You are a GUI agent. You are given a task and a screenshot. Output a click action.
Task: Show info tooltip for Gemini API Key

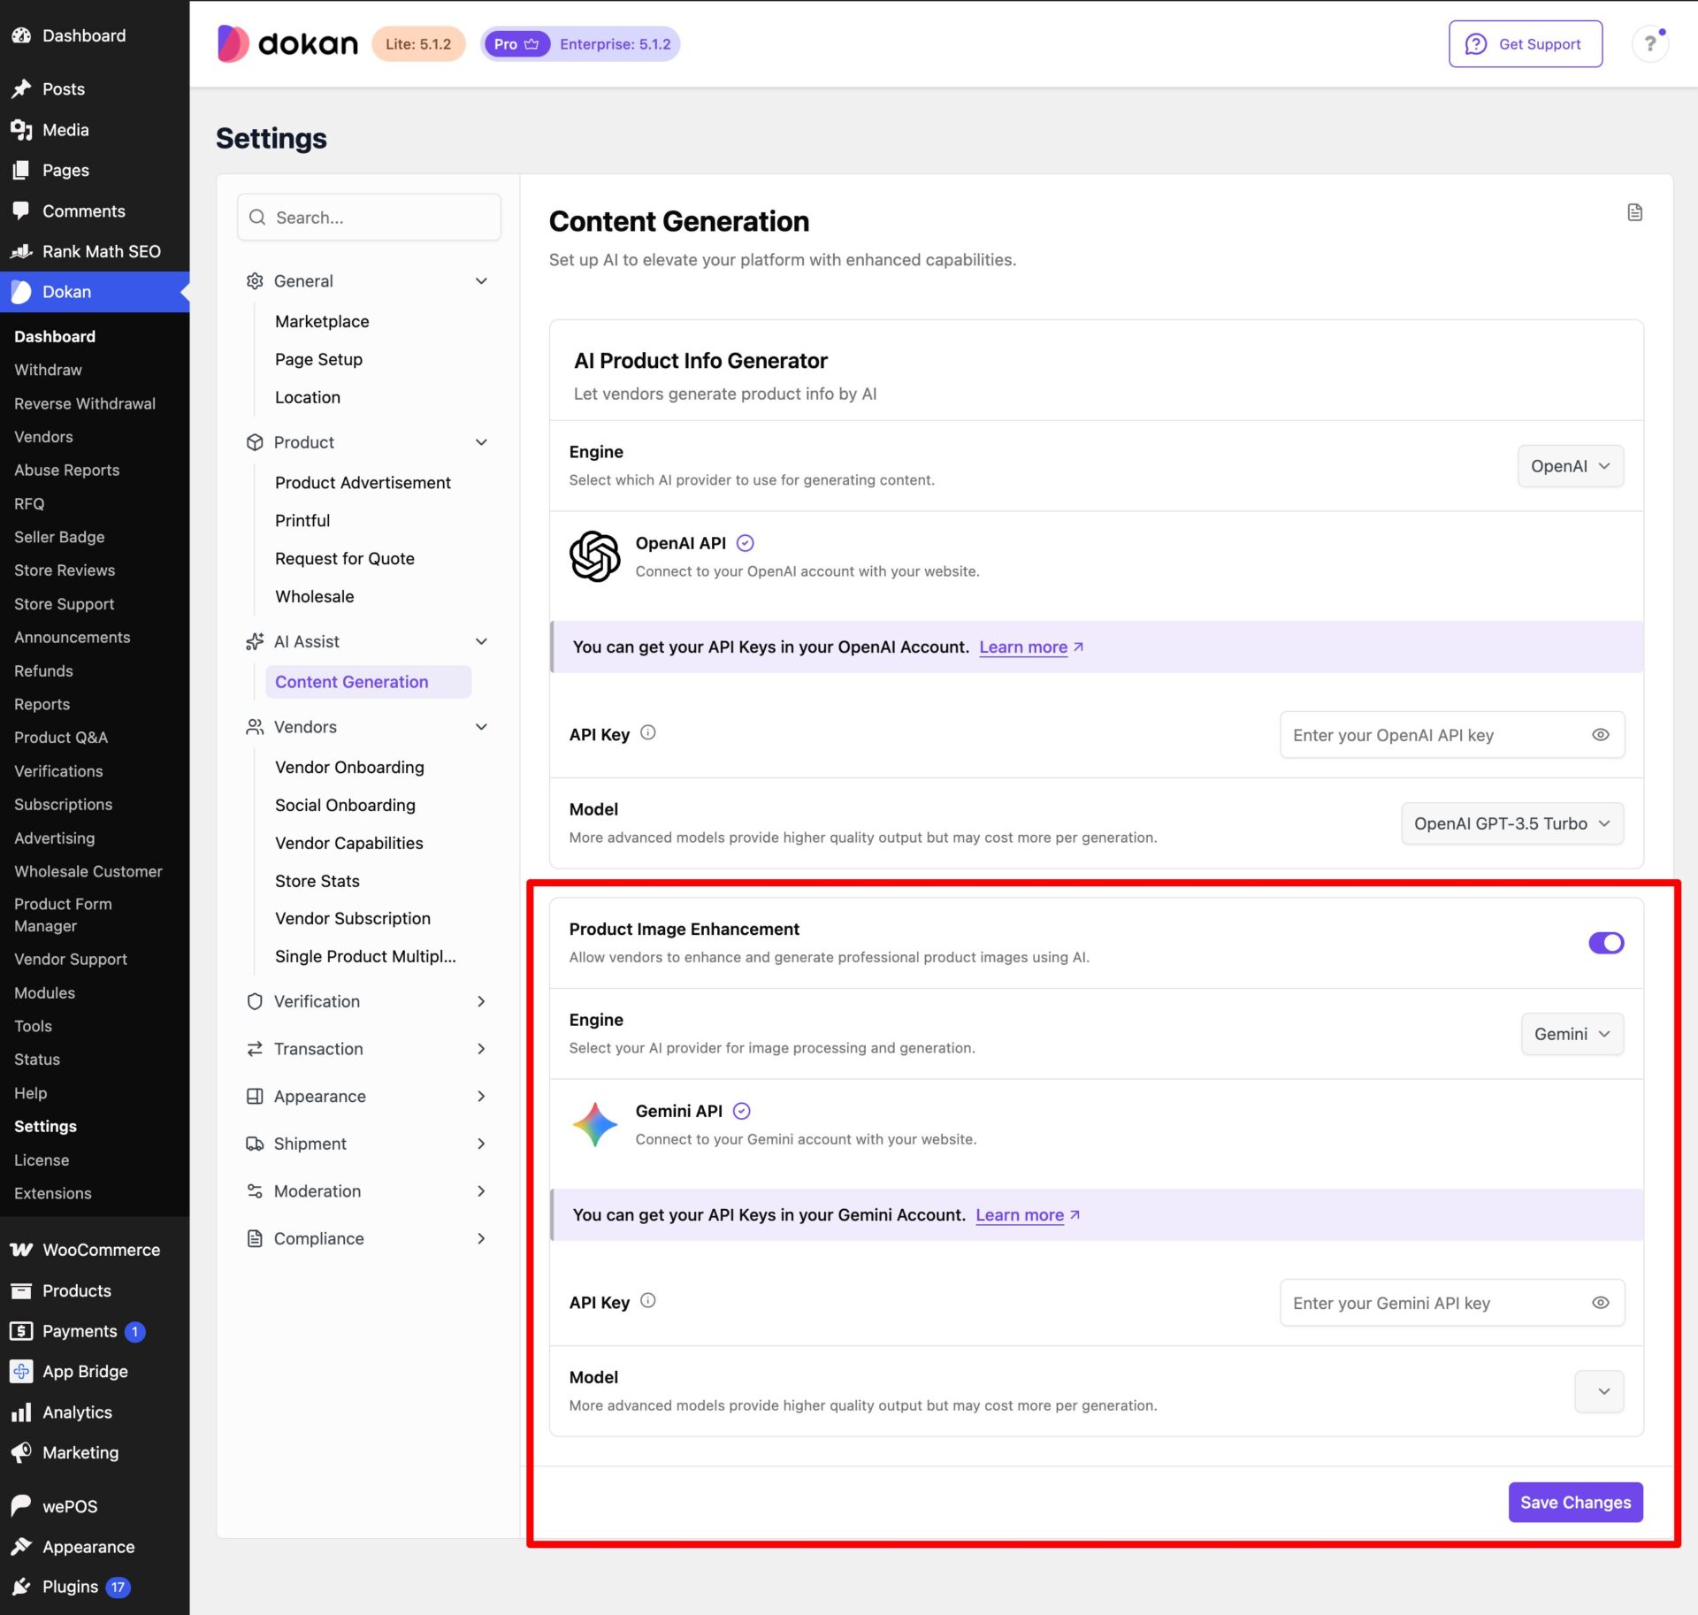coord(648,1300)
